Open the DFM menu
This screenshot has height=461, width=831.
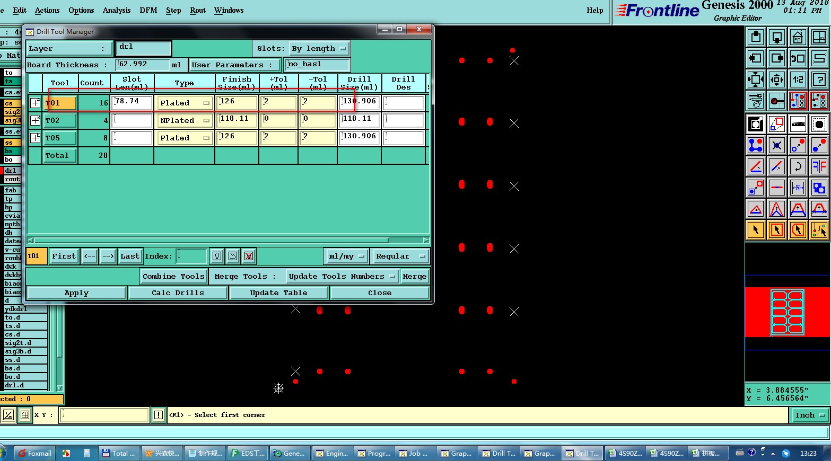(148, 10)
